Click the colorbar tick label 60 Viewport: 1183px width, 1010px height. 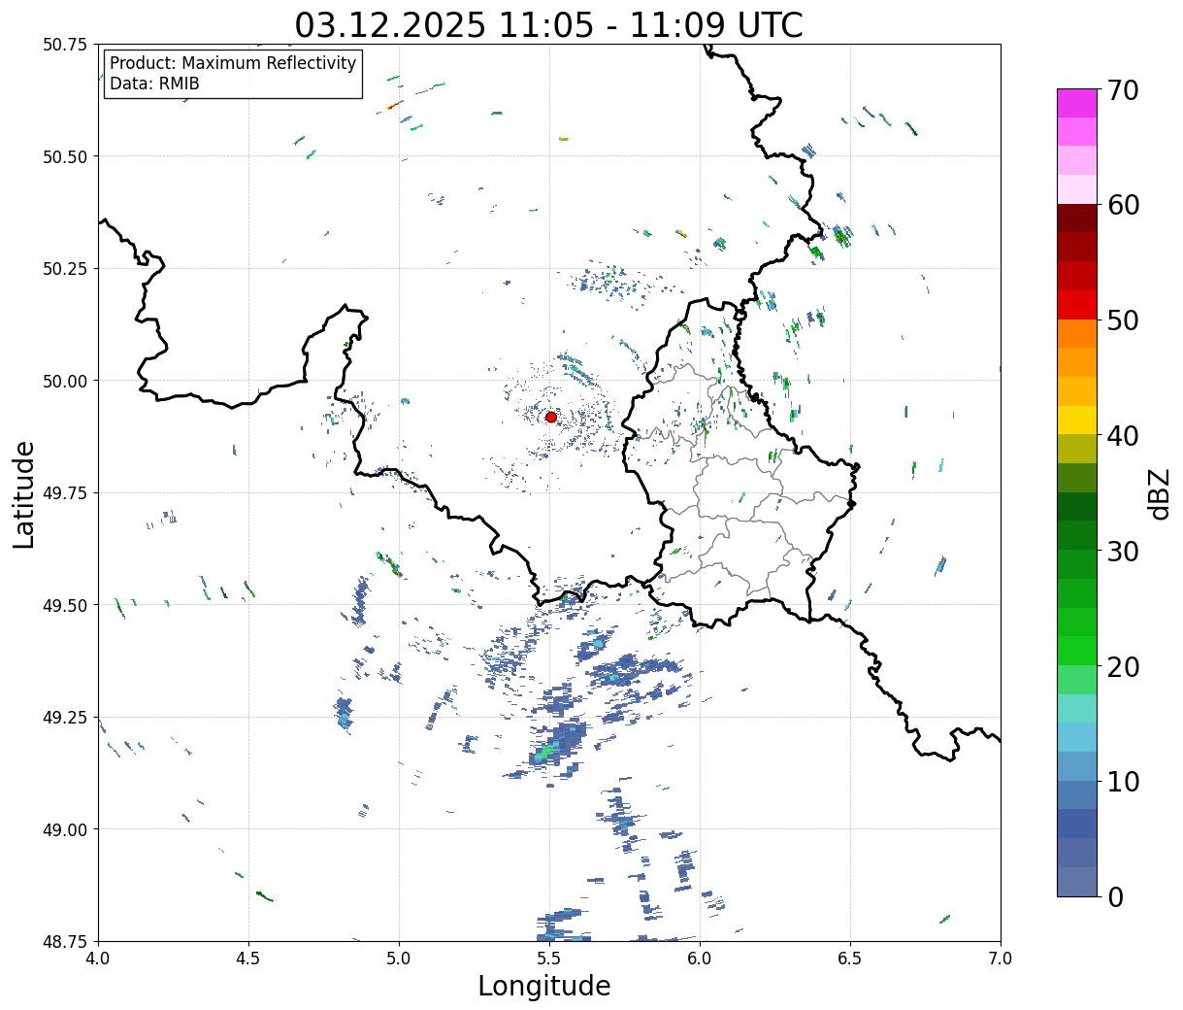point(1123,205)
